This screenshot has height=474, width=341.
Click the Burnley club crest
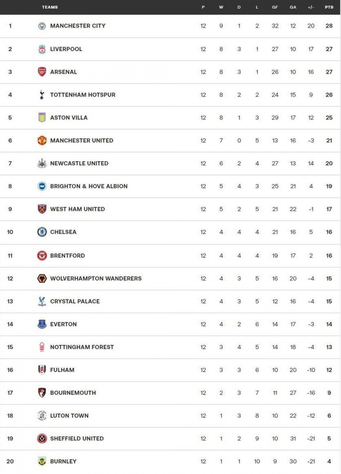click(x=42, y=461)
